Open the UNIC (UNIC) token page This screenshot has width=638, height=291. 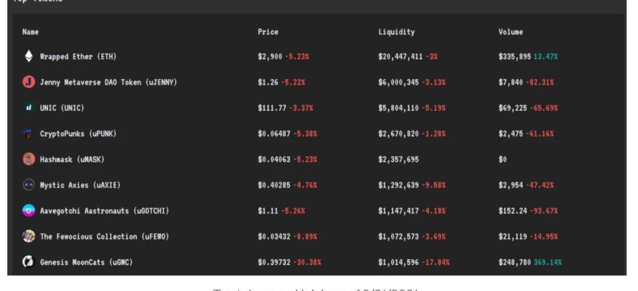[62, 108]
